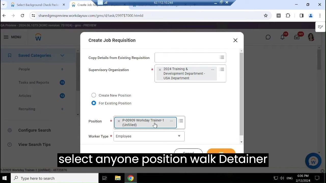This screenshot has height=183, width=326.
Task: Open Position field prompt list icon
Action: coord(181,121)
